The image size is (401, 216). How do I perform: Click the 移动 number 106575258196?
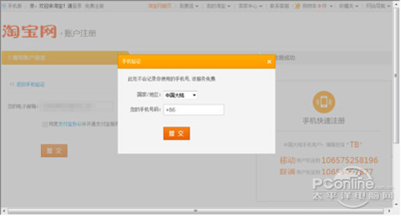pyautogui.click(x=350, y=160)
